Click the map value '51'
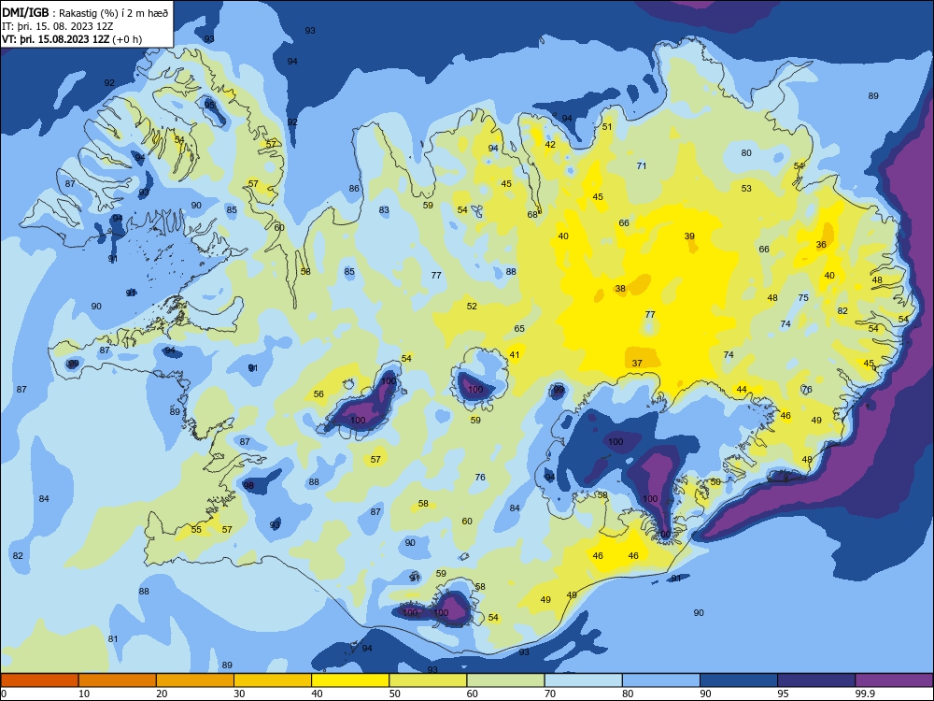 pos(607,126)
